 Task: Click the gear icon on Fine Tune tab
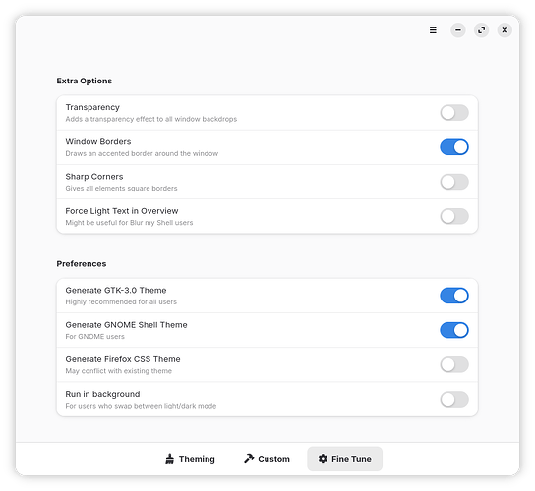323,459
